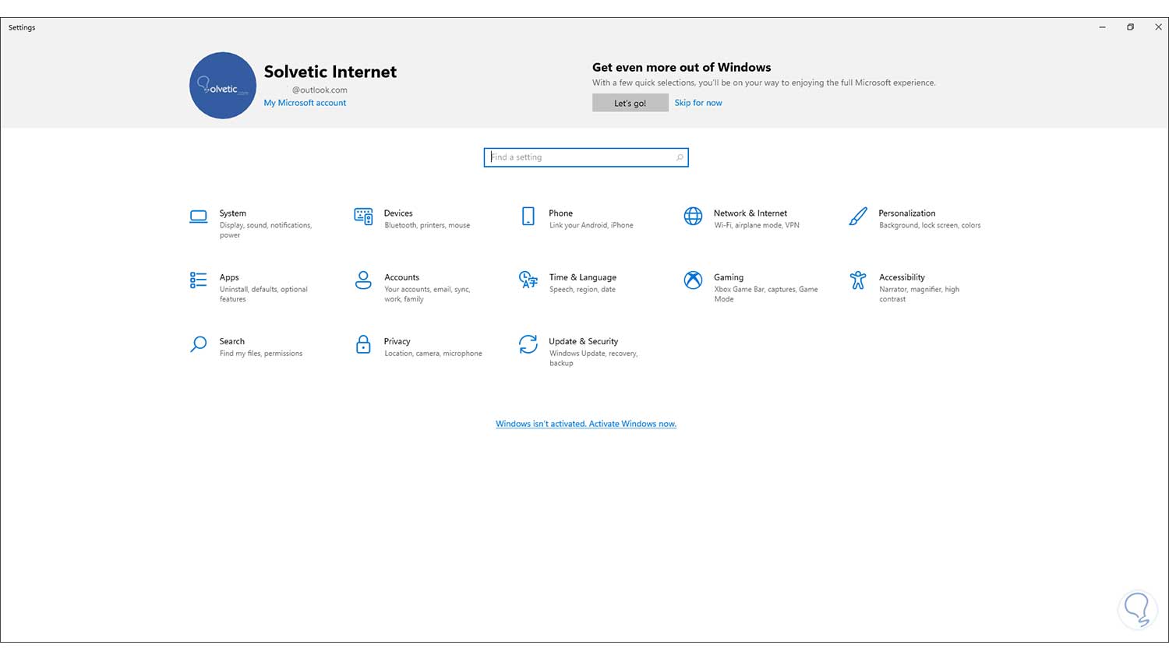The width and height of the screenshot is (1169, 659).
Task: Open the Search magnifier category icon
Action: tap(199, 344)
